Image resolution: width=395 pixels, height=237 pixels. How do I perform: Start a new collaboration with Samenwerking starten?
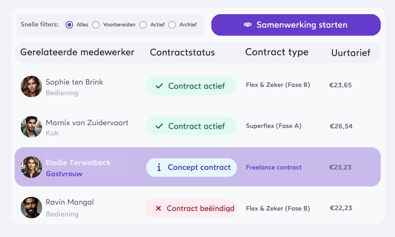tap(296, 25)
